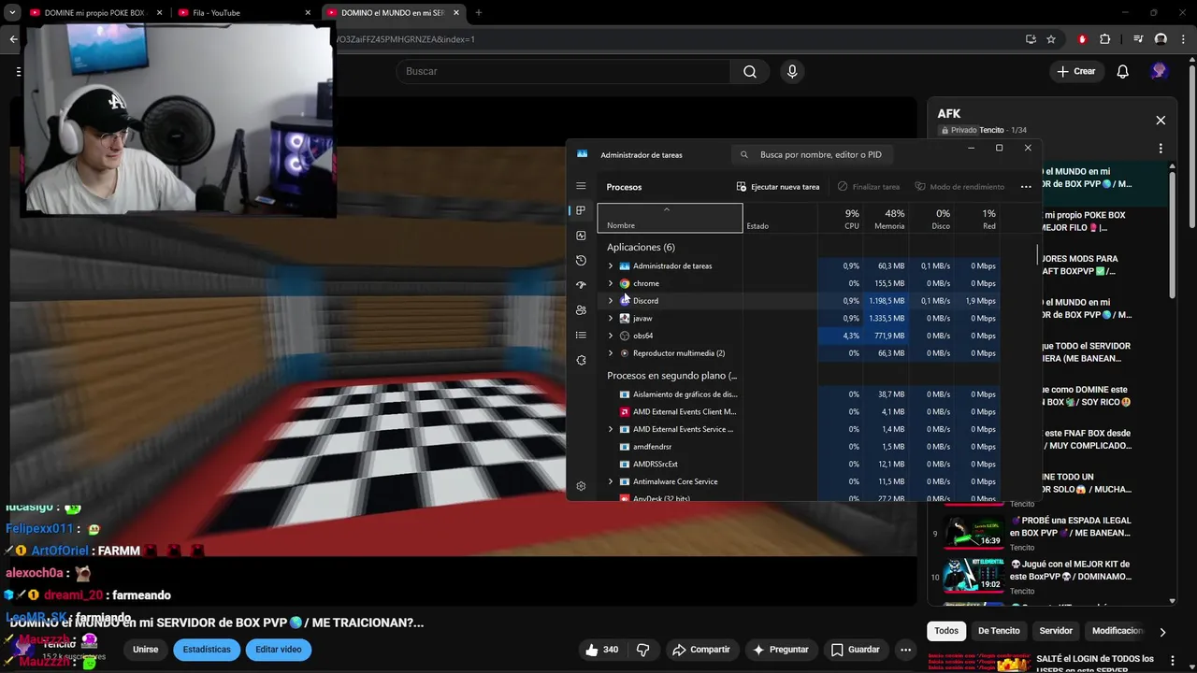Click the Discord app icon in process list
Image resolution: width=1197 pixels, height=673 pixels.
625,301
